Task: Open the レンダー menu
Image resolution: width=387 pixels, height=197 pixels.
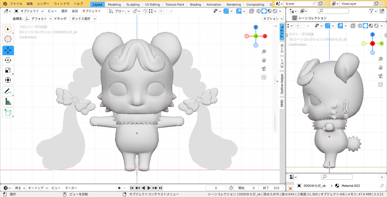Action: tap(43, 4)
